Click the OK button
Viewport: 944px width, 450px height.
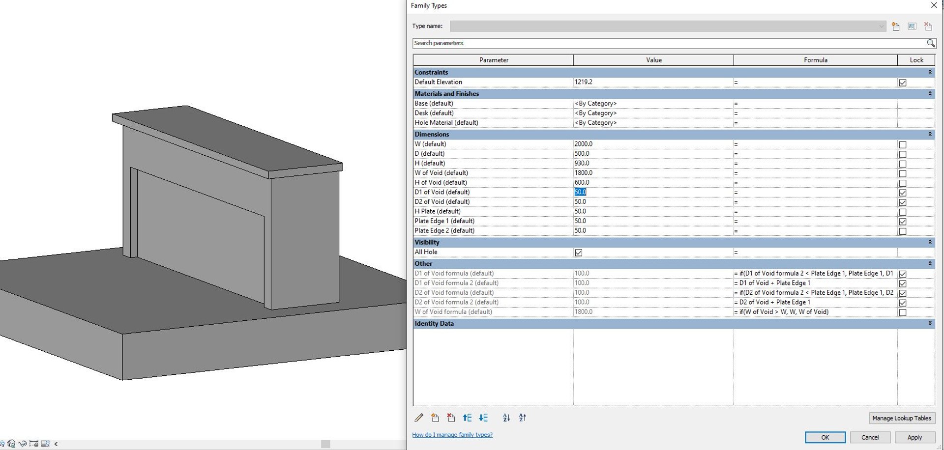(x=825, y=437)
